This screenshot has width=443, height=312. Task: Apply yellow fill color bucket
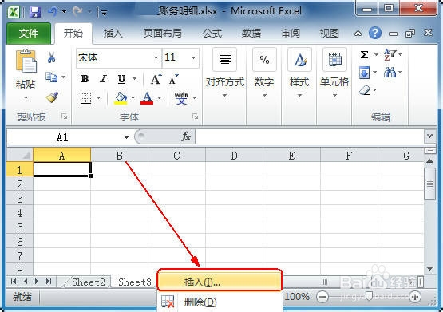tap(121, 98)
